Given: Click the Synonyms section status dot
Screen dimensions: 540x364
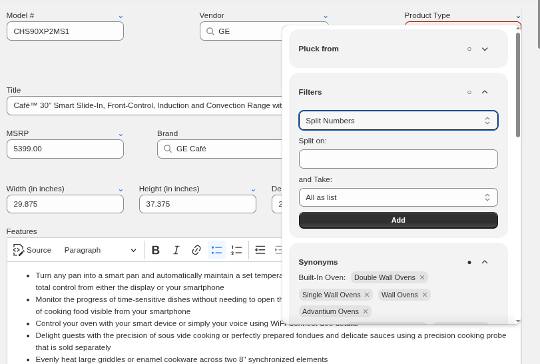Looking at the screenshot, I should [x=469, y=262].
